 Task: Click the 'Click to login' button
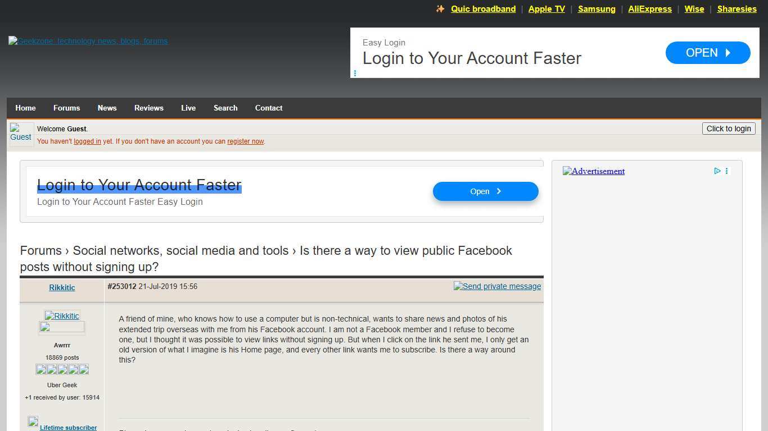pos(728,129)
